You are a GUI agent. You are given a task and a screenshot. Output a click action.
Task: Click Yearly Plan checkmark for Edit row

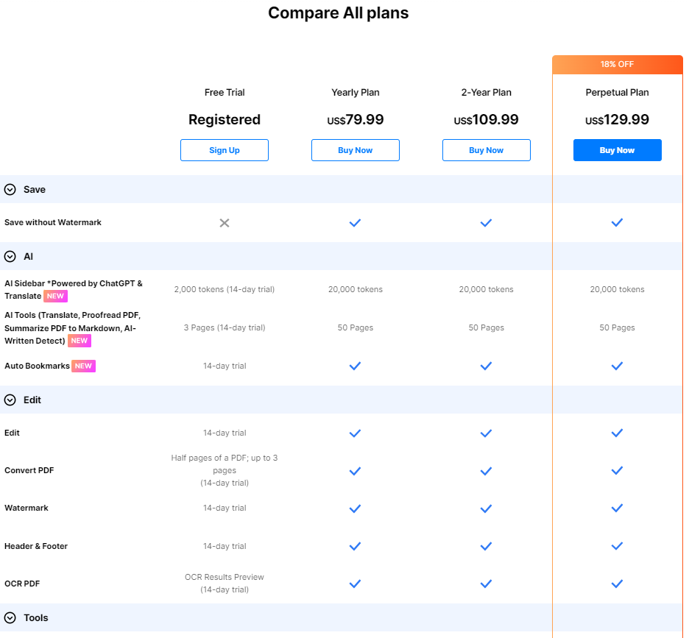[355, 433]
